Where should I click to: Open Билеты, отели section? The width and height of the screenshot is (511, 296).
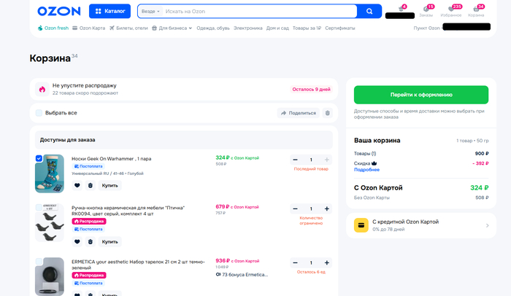128,28
